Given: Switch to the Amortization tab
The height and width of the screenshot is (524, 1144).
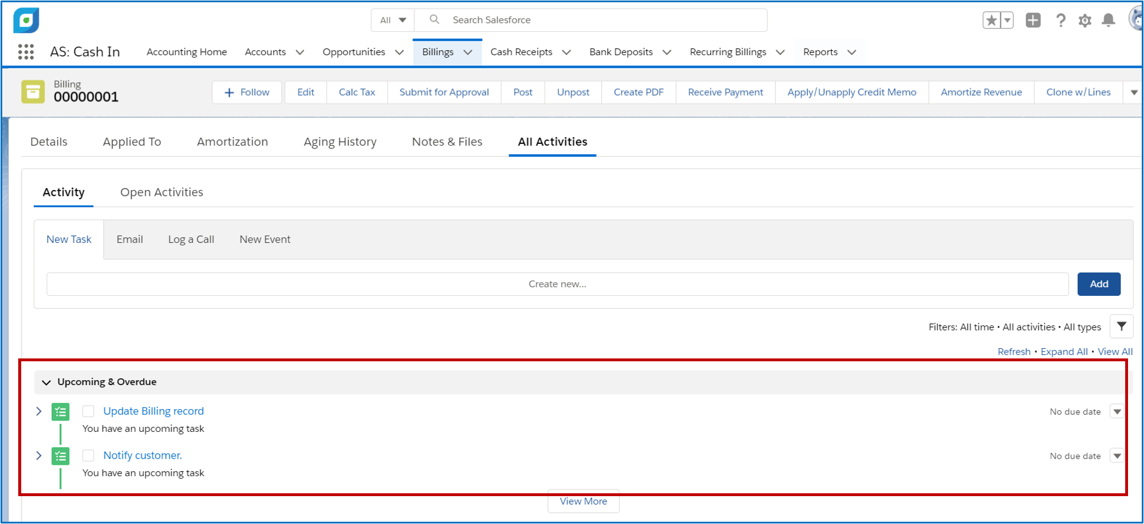Looking at the screenshot, I should pos(232,142).
